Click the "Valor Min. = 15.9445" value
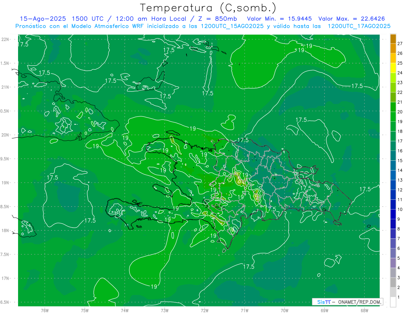Viewport: 409px width, 315px height. (x=279, y=19)
